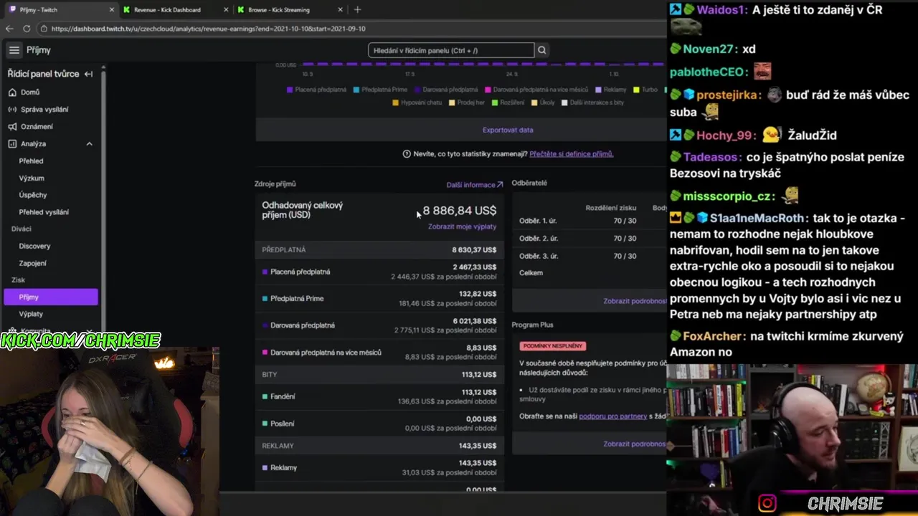
Task: Toggle Turbo legend series
Action: point(645,90)
